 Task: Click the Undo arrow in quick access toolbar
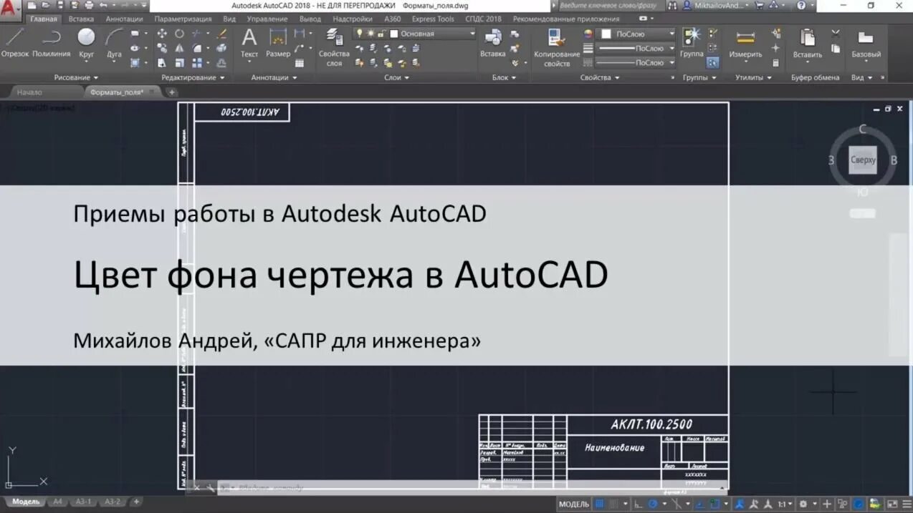103,5
